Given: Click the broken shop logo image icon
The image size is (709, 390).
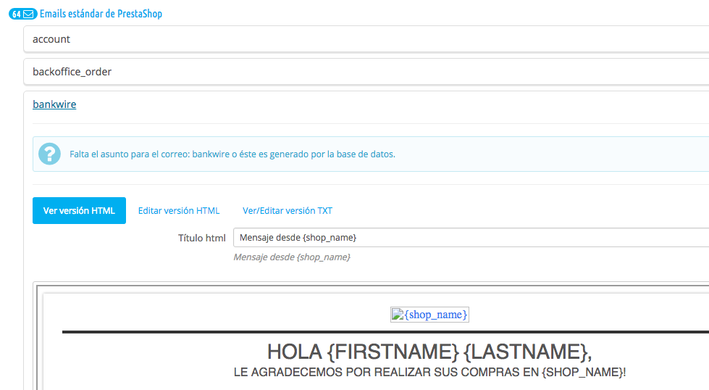Looking at the screenshot, I should coord(398,315).
